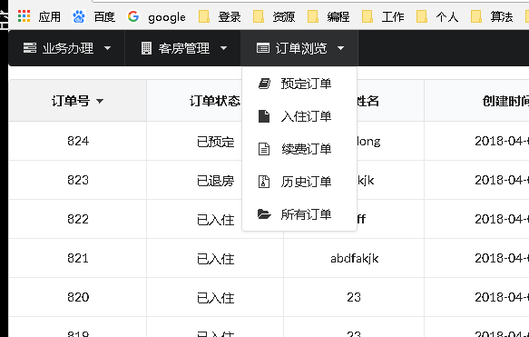Open the 工作 bookmark folder

pos(367,16)
